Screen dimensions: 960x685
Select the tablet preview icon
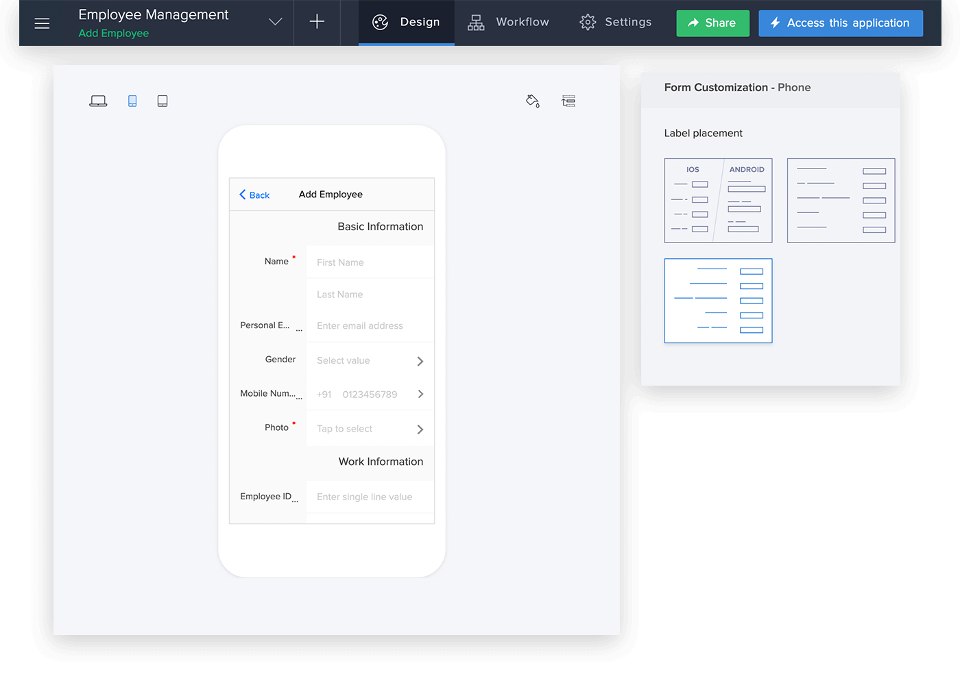coord(163,101)
